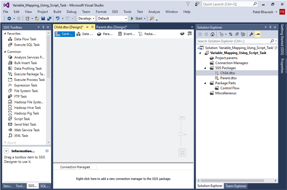Switch to the Team Explorer panel tab
Image resolution: width=287 pixels, height=190 pixels.
pos(235,186)
